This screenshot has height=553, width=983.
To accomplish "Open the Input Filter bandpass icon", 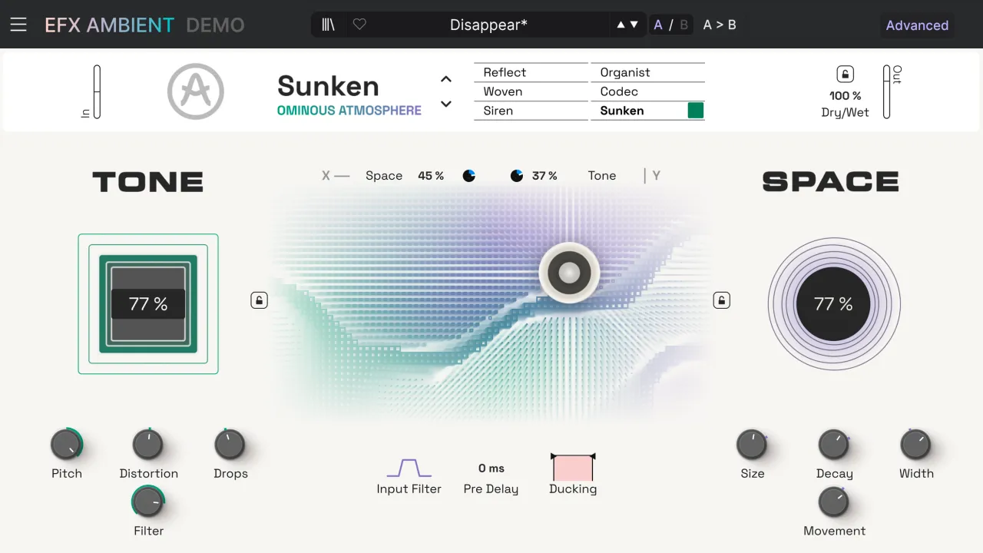I will (x=409, y=468).
